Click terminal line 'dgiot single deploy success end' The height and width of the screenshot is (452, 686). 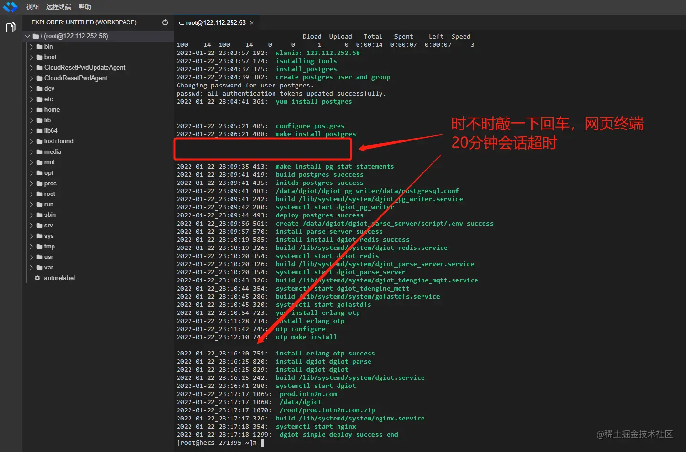coord(338,435)
